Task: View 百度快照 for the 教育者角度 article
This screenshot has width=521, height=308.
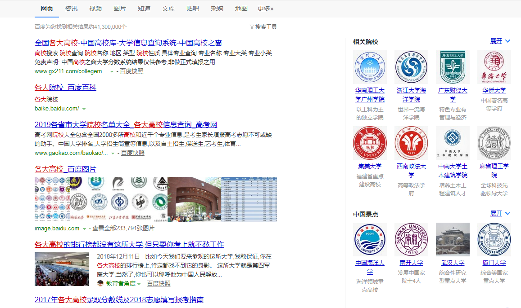Action: [159, 283]
